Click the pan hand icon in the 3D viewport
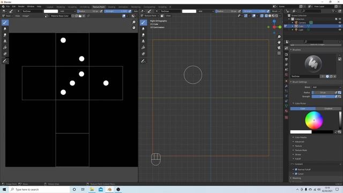343x193 pixels. click(x=279, y=42)
